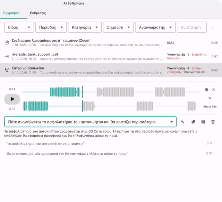Open the question dropdown about ασφαλιστήριο αυτοκινήτου
Image resolution: width=222 pixels, height=202 pixels.
90,122
